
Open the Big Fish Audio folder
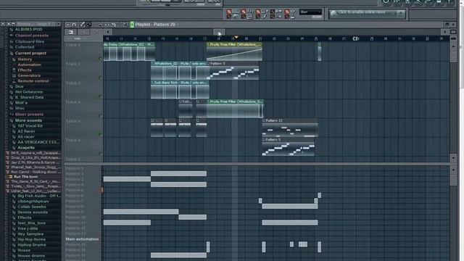pos(39,196)
